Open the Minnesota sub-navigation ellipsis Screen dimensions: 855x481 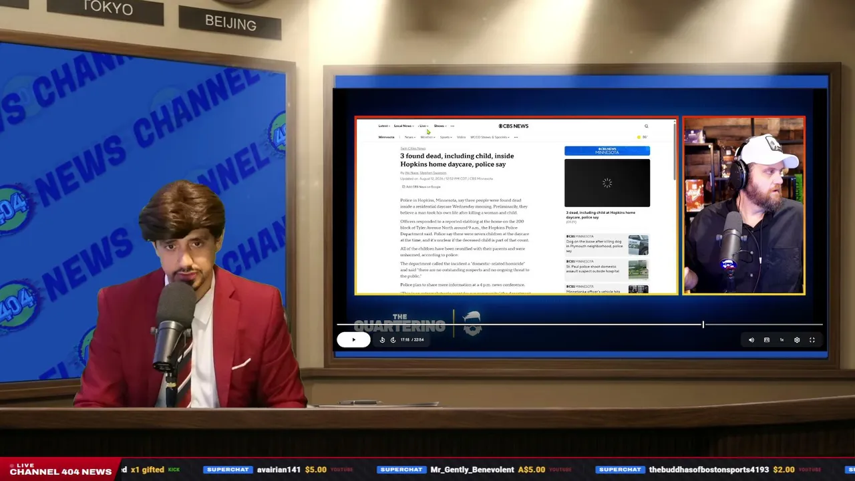(516, 137)
